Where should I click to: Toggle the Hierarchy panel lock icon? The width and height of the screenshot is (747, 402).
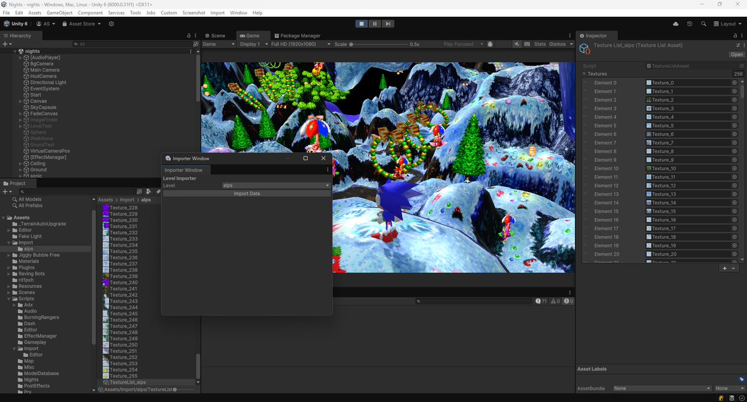click(189, 36)
